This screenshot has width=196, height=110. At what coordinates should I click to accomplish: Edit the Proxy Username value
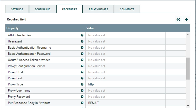(125, 91)
